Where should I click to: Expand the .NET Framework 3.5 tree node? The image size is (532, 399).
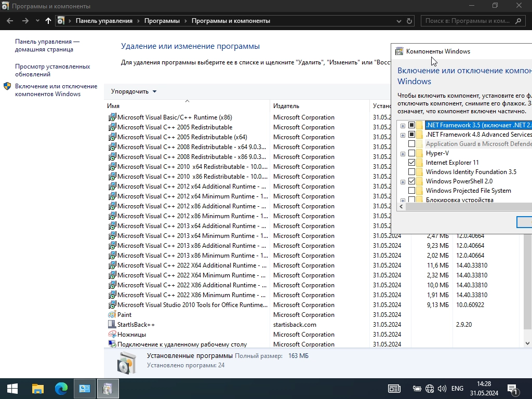tap(403, 126)
